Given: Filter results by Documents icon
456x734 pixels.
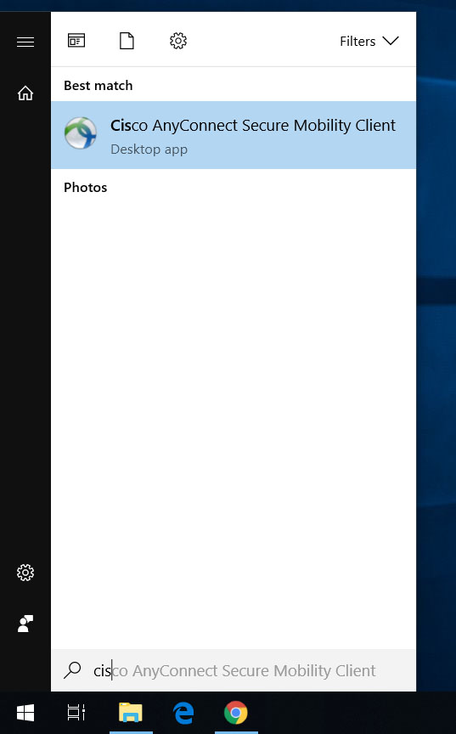Looking at the screenshot, I should click(127, 41).
